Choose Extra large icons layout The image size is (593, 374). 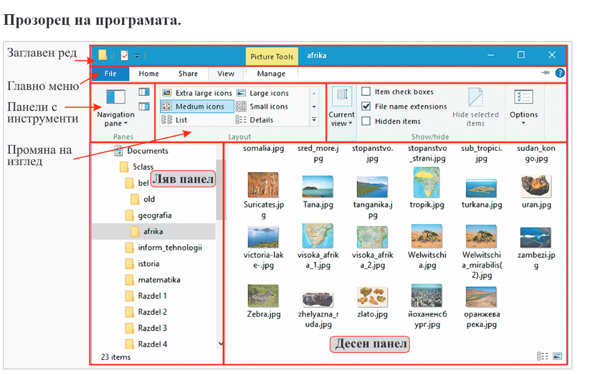click(x=198, y=93)
